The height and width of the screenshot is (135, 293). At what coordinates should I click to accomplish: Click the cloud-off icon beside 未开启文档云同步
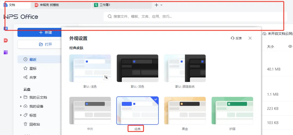tap(265, 34)
